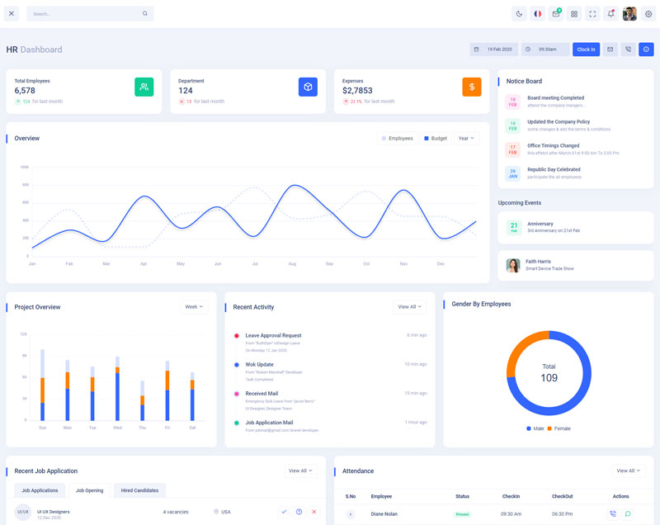
Task: Click the blue info icon button
Action: tap(646, 50)
